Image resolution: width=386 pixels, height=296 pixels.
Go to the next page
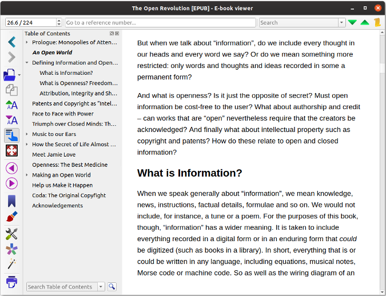click(x=11, y=183)
